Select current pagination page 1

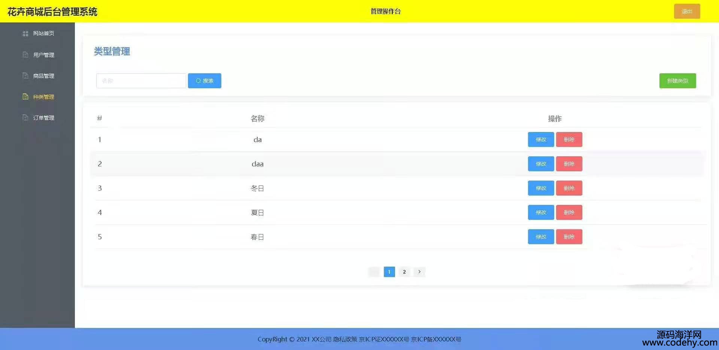tap(389, 272)
